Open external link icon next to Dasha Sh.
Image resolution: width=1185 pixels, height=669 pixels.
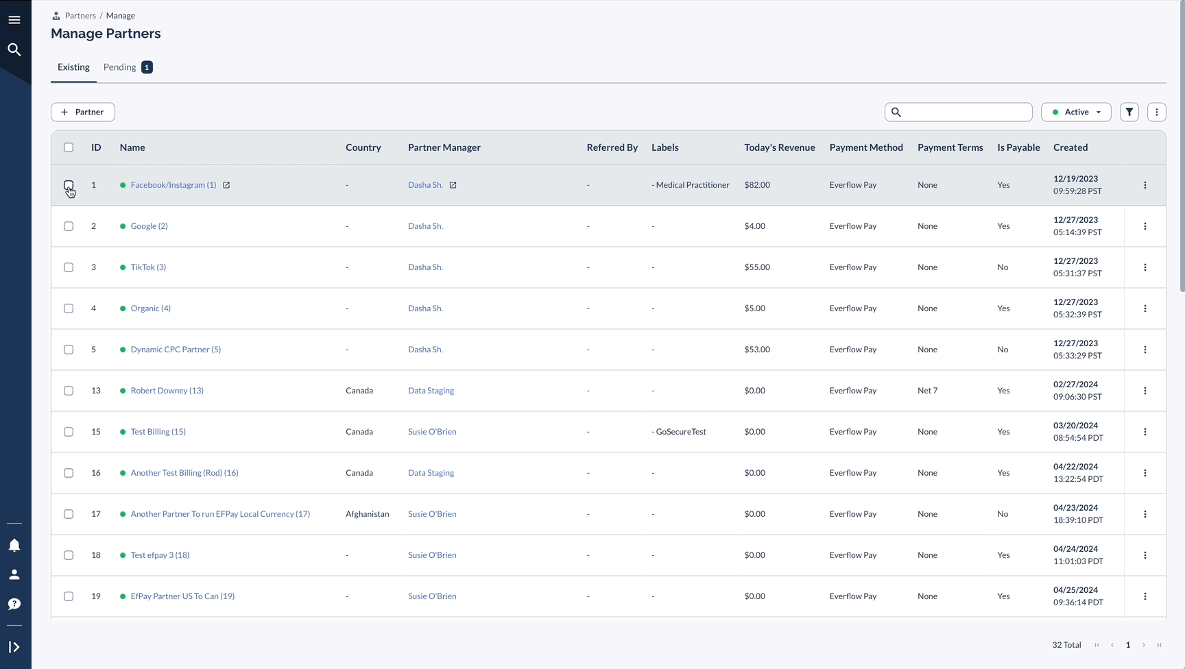click(453, 185)
